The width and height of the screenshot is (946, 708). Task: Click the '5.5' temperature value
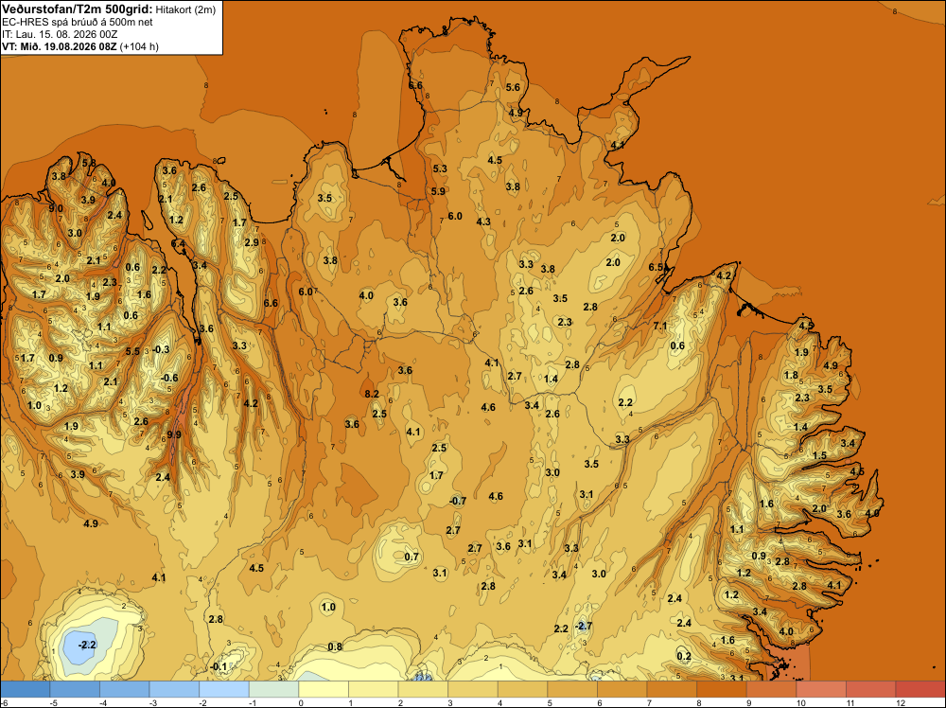(132, 351)
